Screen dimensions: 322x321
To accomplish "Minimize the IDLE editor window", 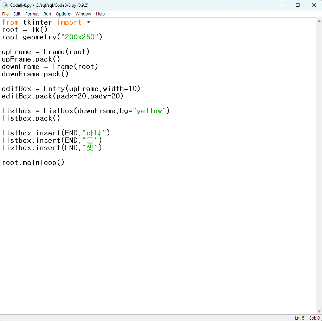I will point(282,5).
